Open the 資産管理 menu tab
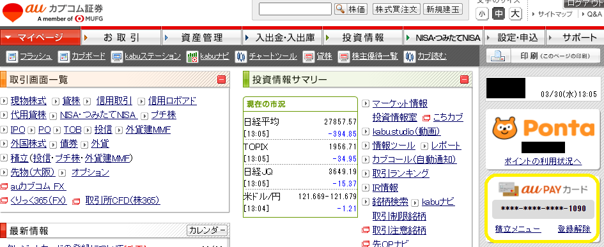 (x=202, y=37)
